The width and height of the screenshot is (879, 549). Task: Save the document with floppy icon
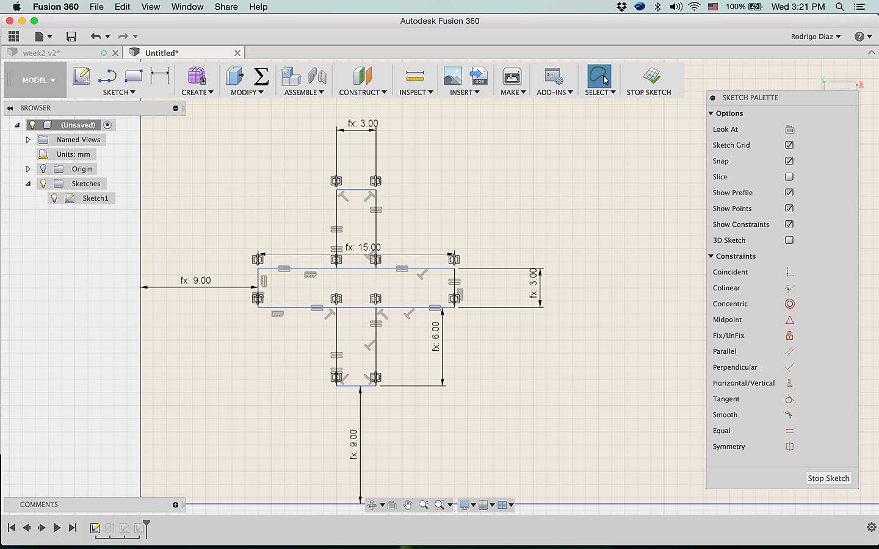[71, 37]
